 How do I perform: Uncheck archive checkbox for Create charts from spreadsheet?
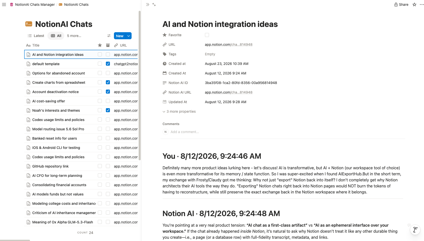108,82
